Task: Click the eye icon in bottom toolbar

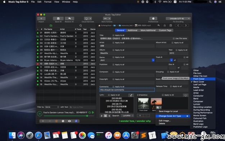Action: coord(69,121)
